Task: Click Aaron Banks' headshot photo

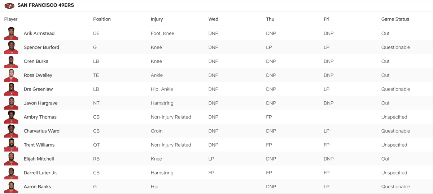Action: click(11, 187)
